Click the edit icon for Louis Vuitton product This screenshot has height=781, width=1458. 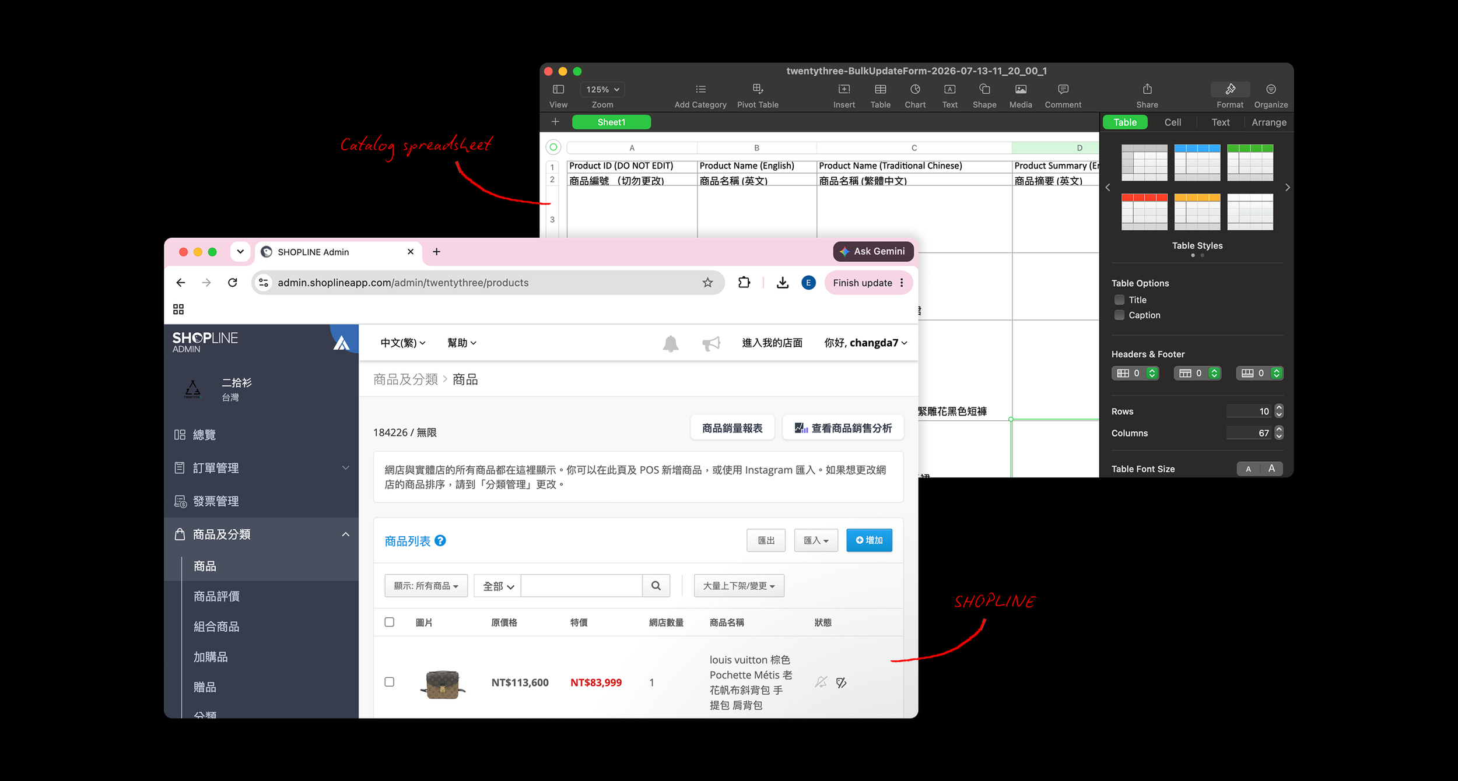(x=841, y=683)
